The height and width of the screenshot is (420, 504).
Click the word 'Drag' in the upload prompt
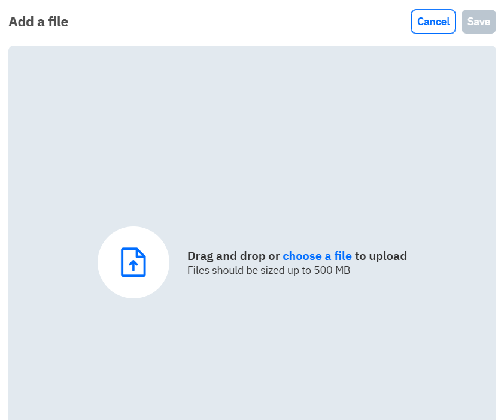201,256
